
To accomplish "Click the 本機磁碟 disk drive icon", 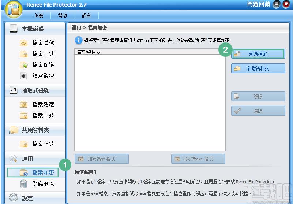I will tap(14, 29).
